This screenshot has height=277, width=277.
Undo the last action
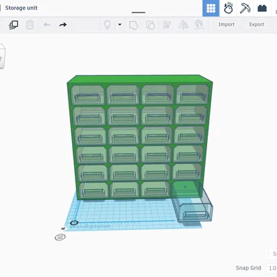[x=47, y=25]
